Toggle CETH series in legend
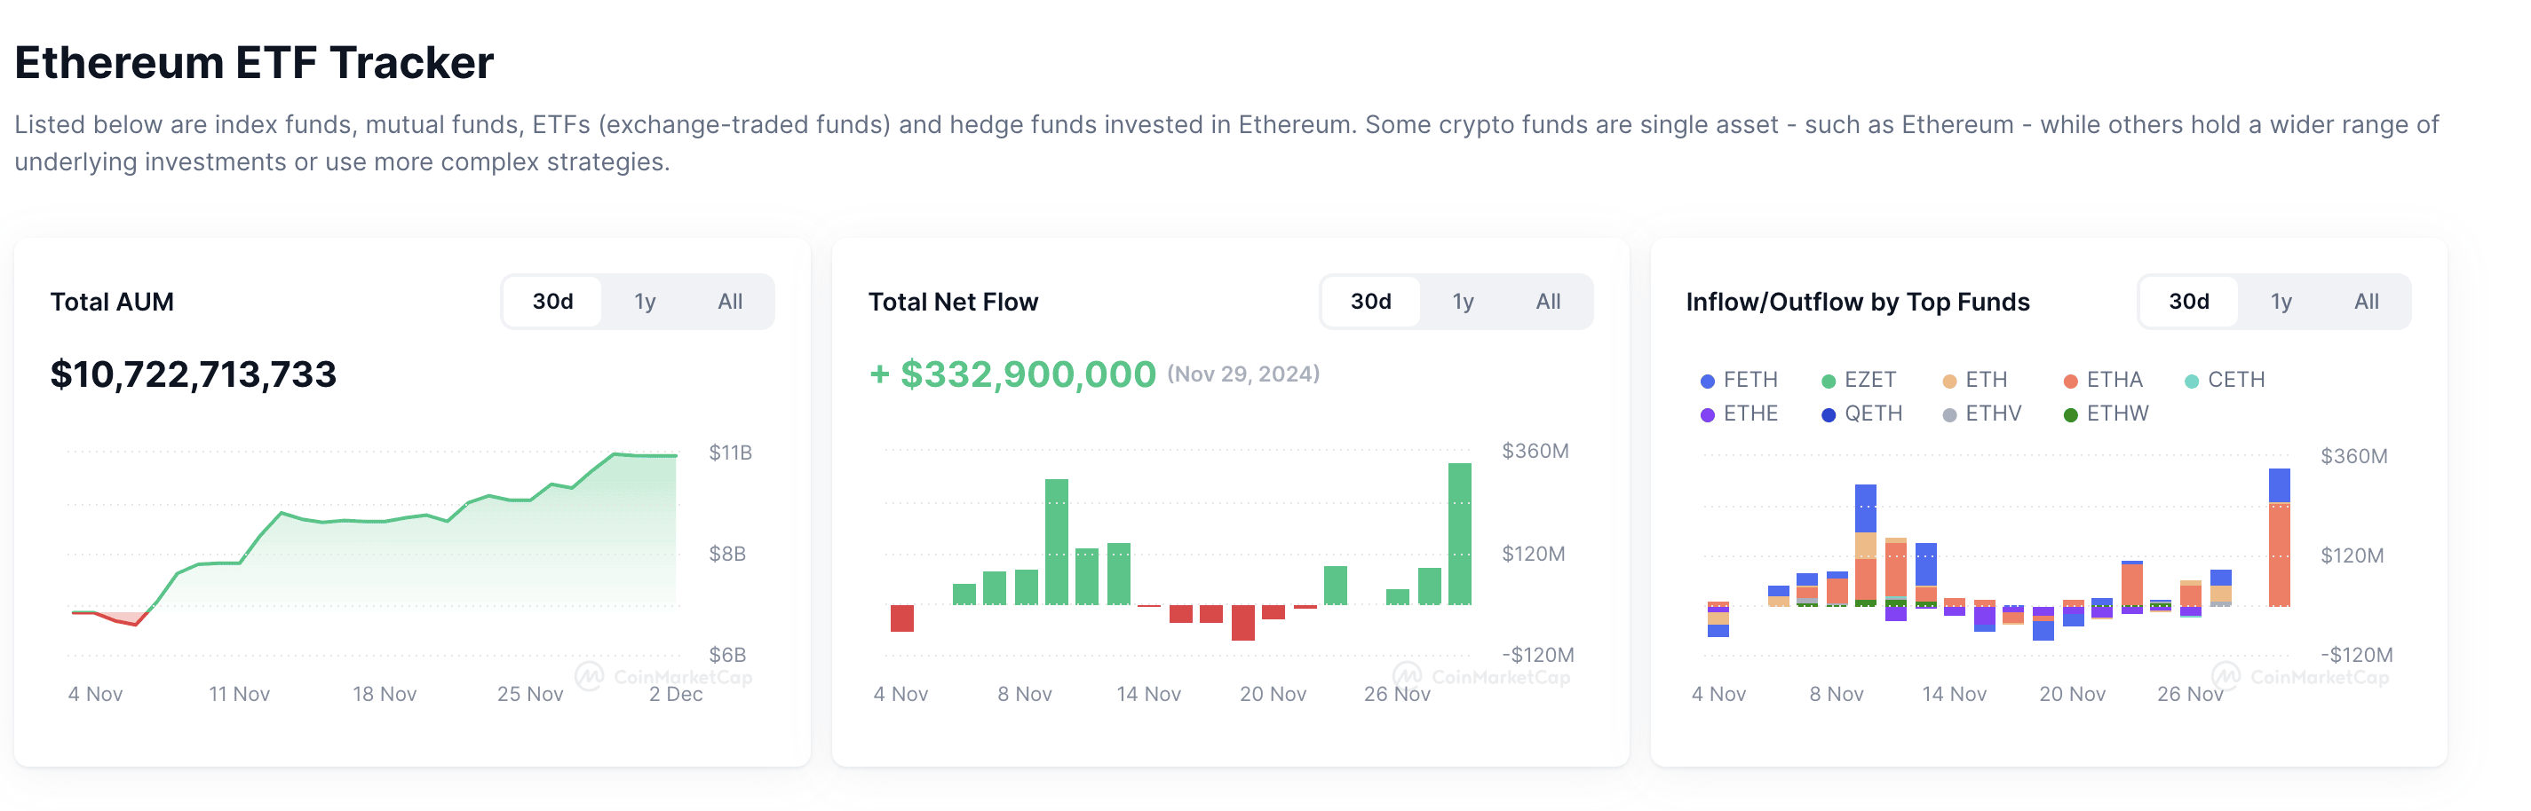 point(2225,380)
